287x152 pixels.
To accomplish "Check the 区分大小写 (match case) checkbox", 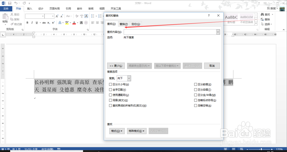I will 110,84.
